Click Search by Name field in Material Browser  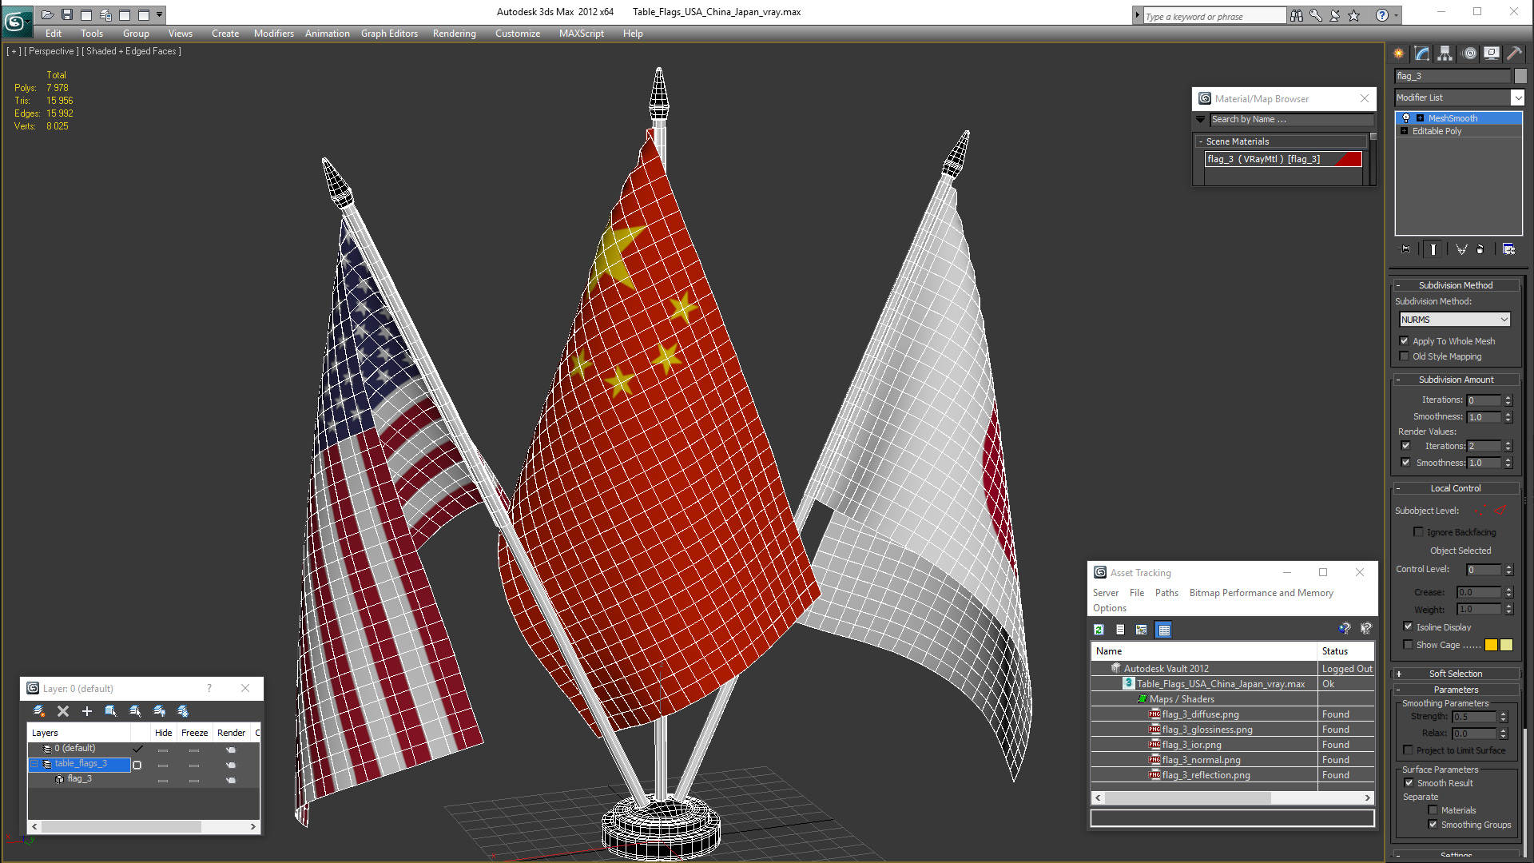(1291, 120)
